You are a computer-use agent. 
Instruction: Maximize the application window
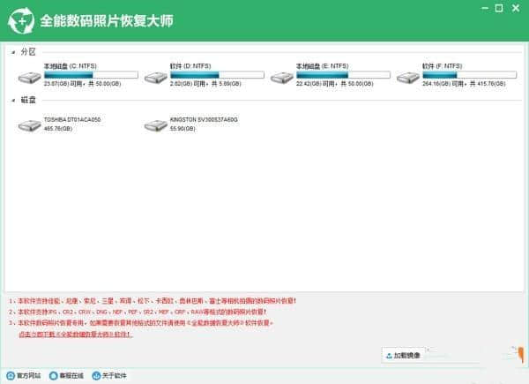501,9
